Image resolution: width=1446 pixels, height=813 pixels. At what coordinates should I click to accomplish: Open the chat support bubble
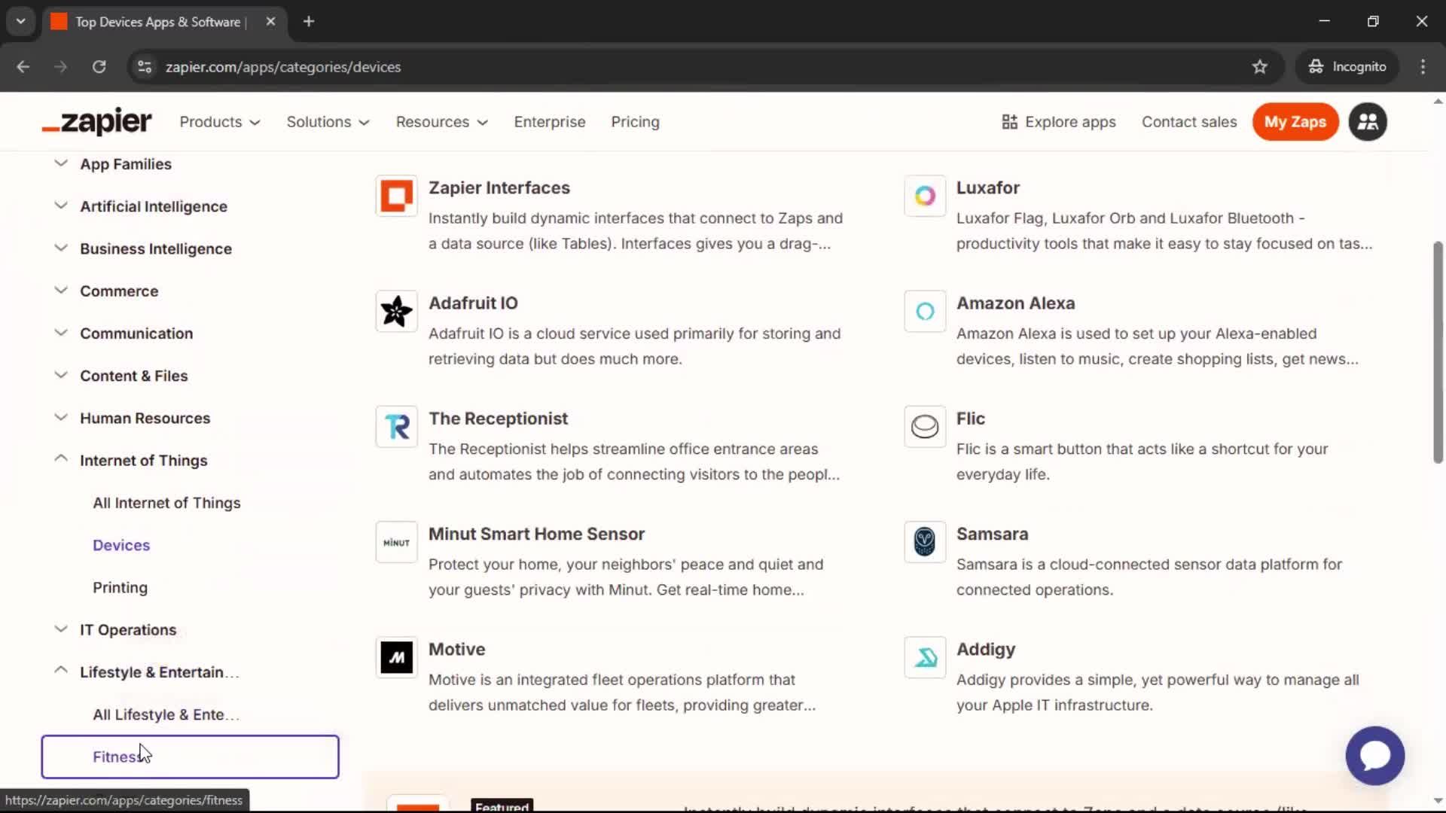(1374, 755)
